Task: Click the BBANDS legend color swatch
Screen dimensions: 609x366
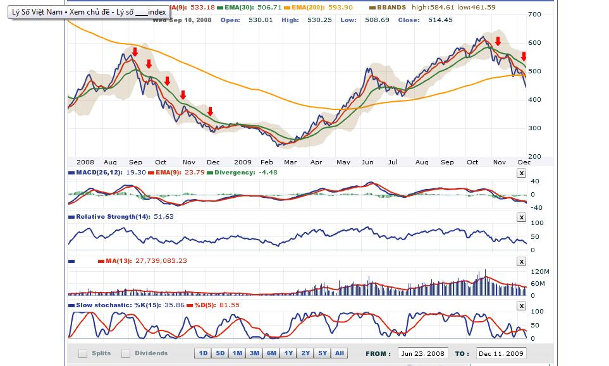Action: point(372,8)
